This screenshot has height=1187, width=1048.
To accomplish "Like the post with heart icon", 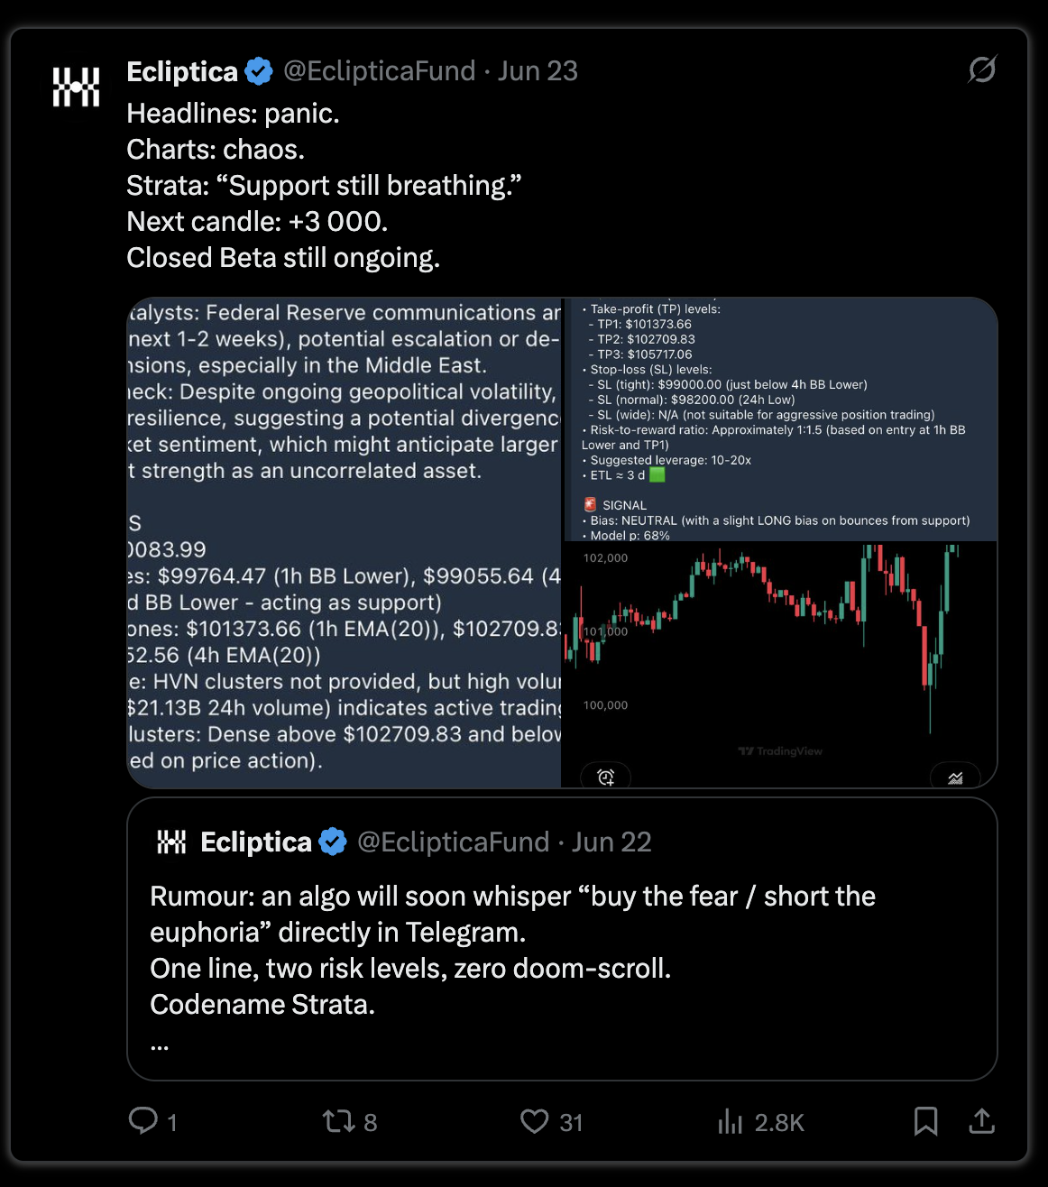I will [535, 1121].
